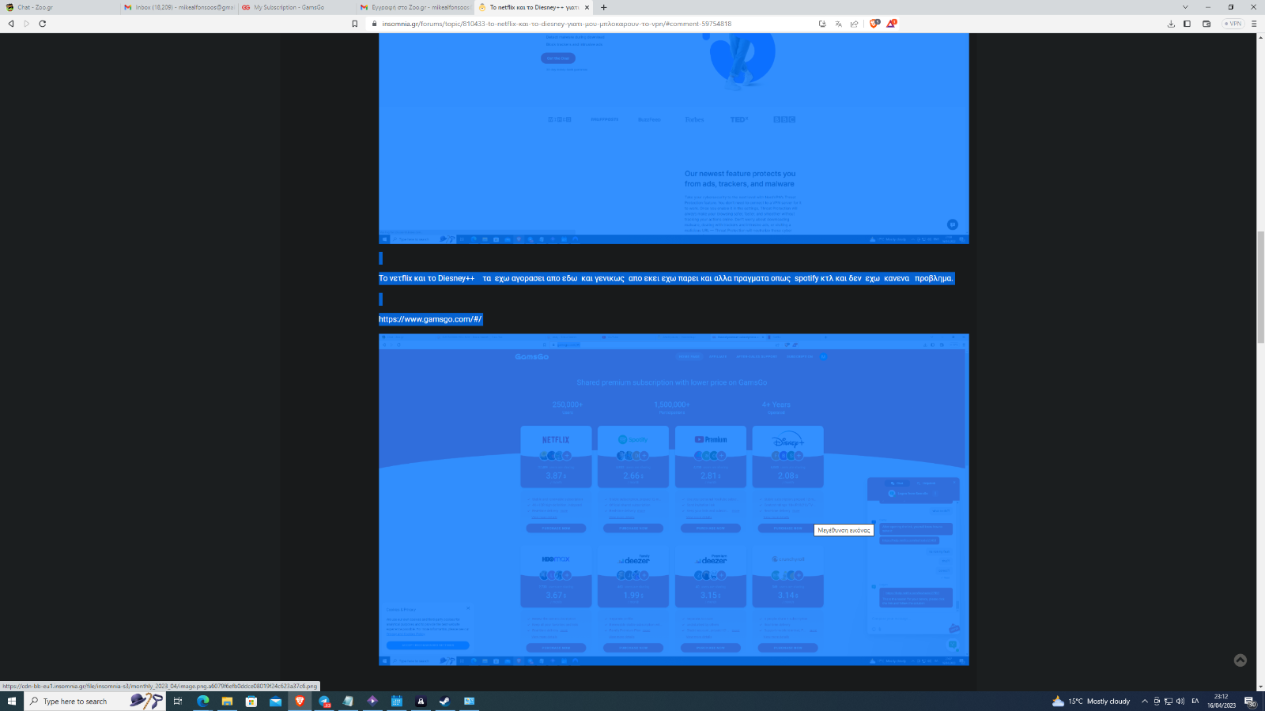Switch keyboard language via ΕΛ indicator
The height and width of the screenshot is (711, 1265).
pyautogui.click(x=1195, y=701)
